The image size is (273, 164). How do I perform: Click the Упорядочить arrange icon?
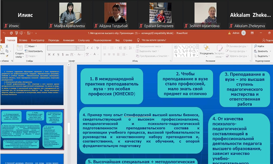[x=206, y=49]
